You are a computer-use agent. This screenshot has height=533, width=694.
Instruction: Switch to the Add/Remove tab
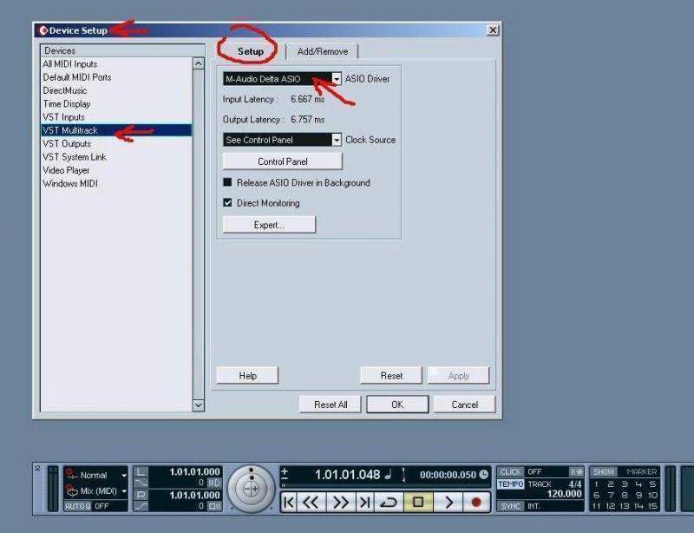pyautogui.click(x=322, y=51)
